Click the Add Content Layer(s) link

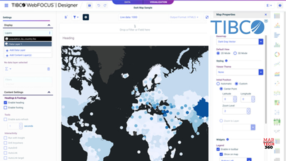point(20,55)
